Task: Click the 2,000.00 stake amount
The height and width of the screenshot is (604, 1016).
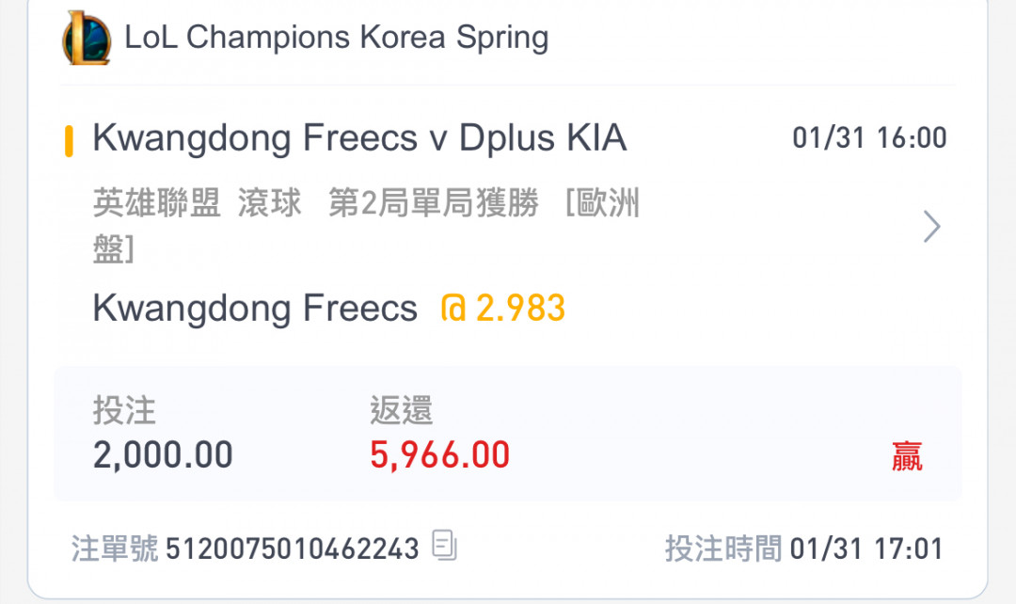Action: coord(163,455)
